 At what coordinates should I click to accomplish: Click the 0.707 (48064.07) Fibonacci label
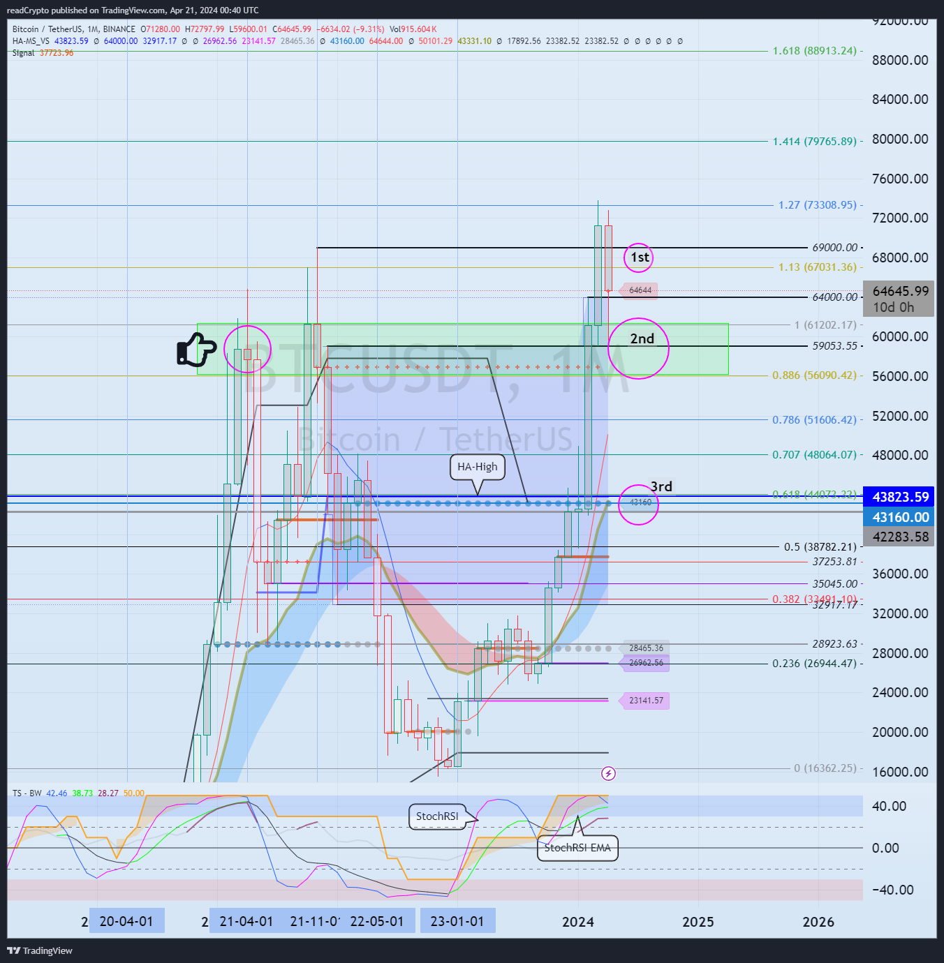click(814, 455)
